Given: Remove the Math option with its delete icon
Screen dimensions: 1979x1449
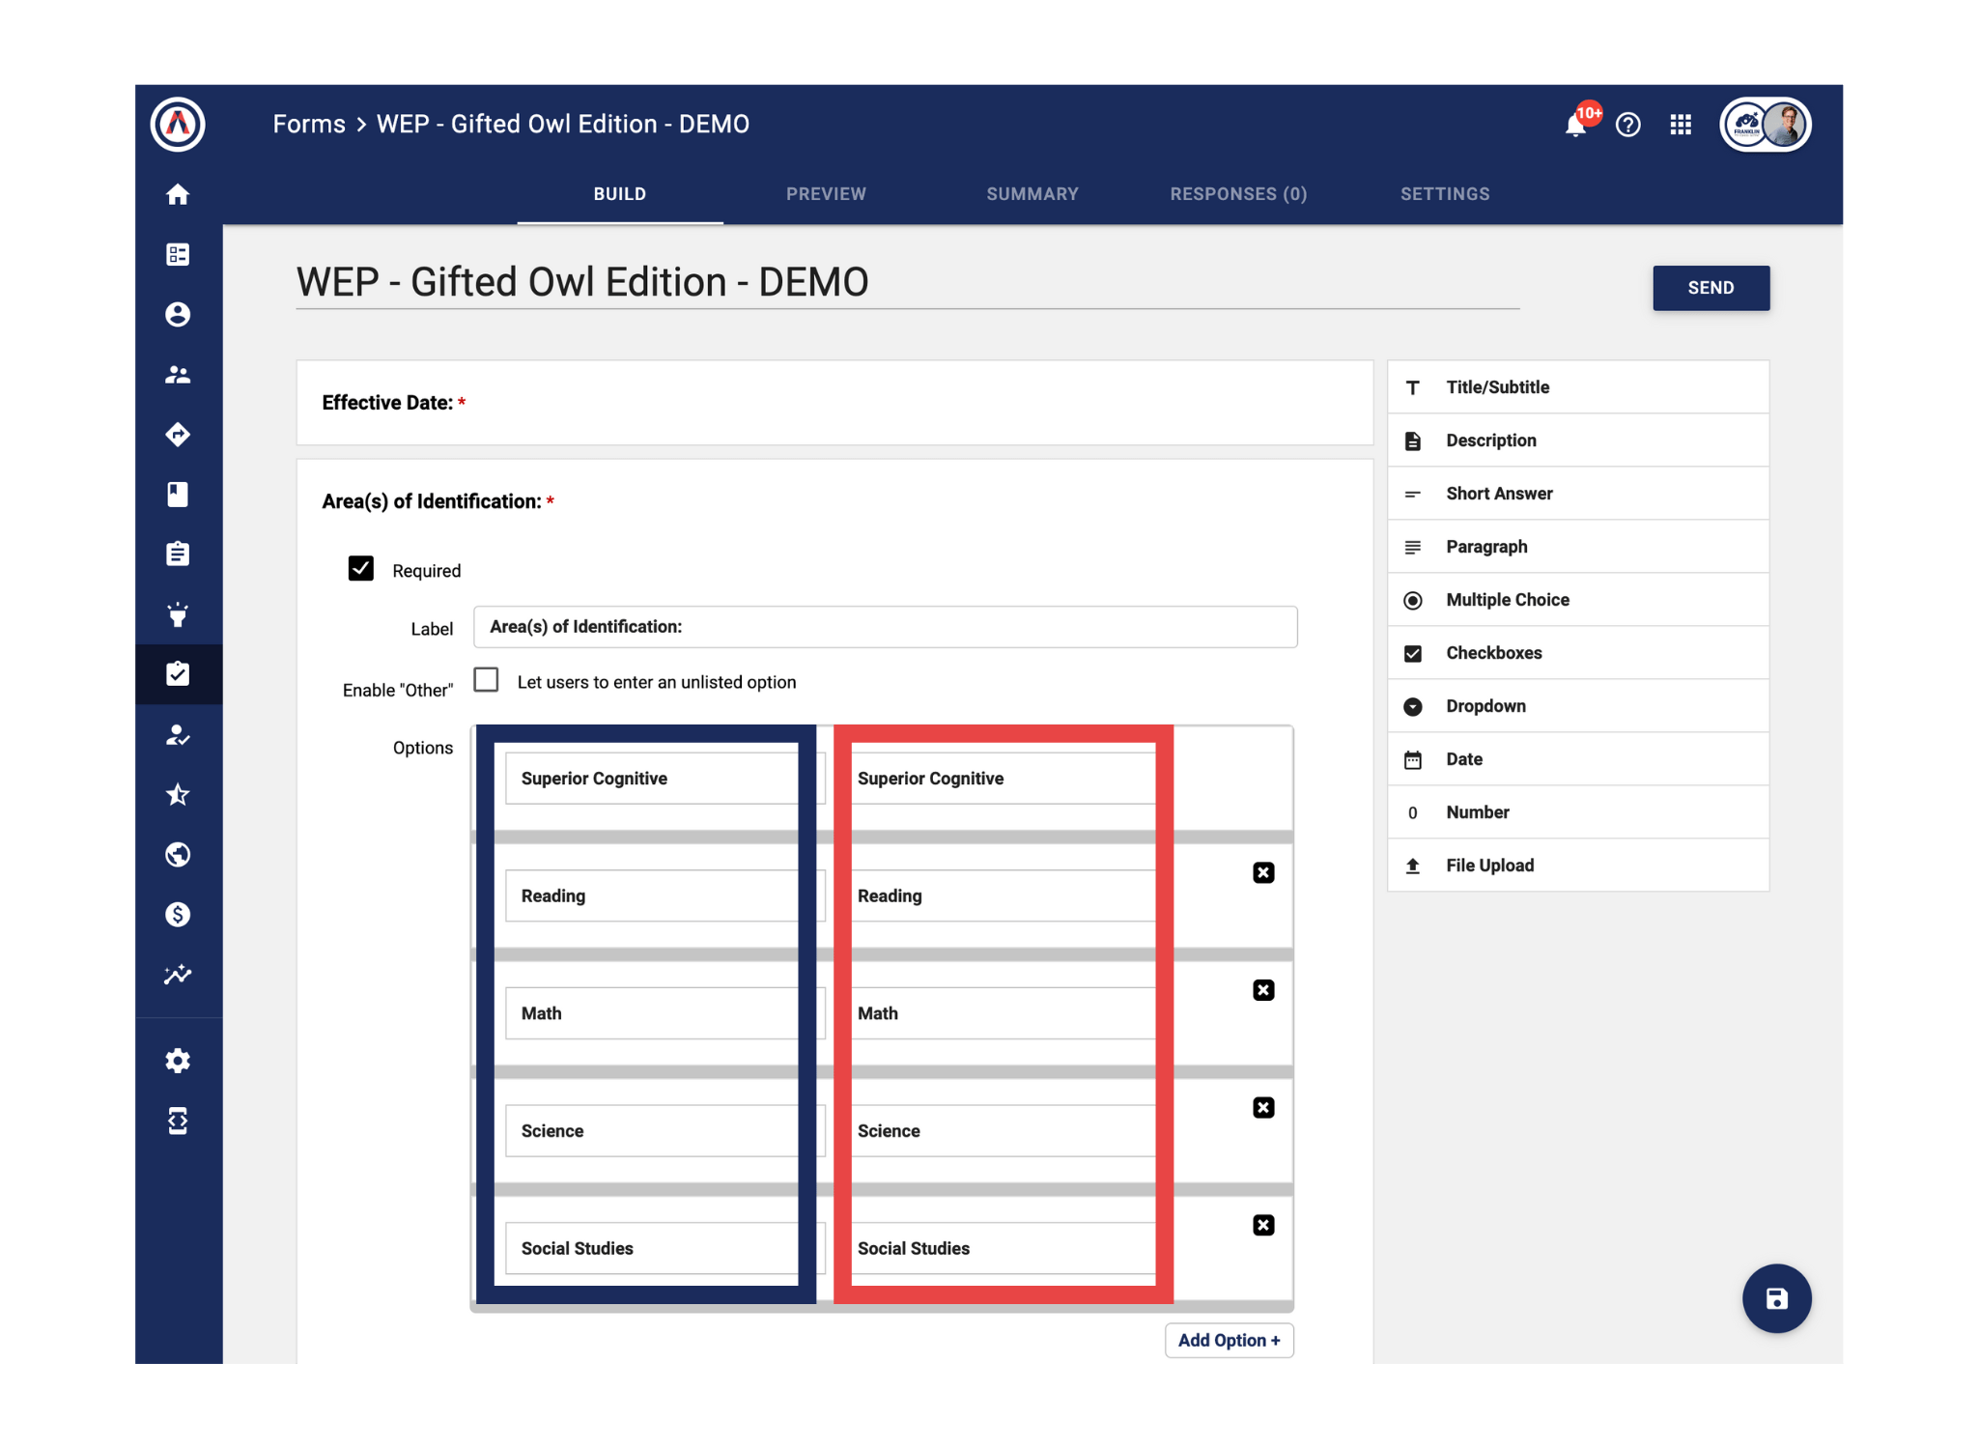Looking at the screenshot, I should click(1262, 989).
